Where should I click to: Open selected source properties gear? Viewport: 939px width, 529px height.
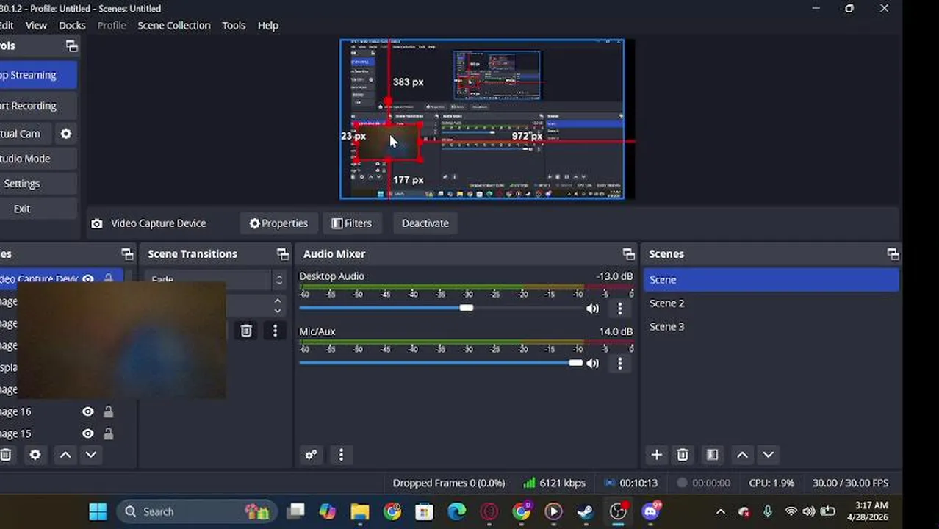pyautogui.click(x=35, y=455)
